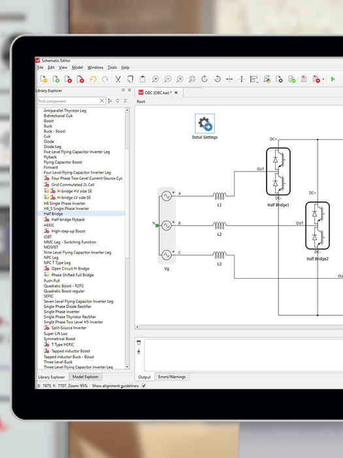343x458 pixels.
Task: Click library list scroll-up arrow
Action: click(127, 110)
